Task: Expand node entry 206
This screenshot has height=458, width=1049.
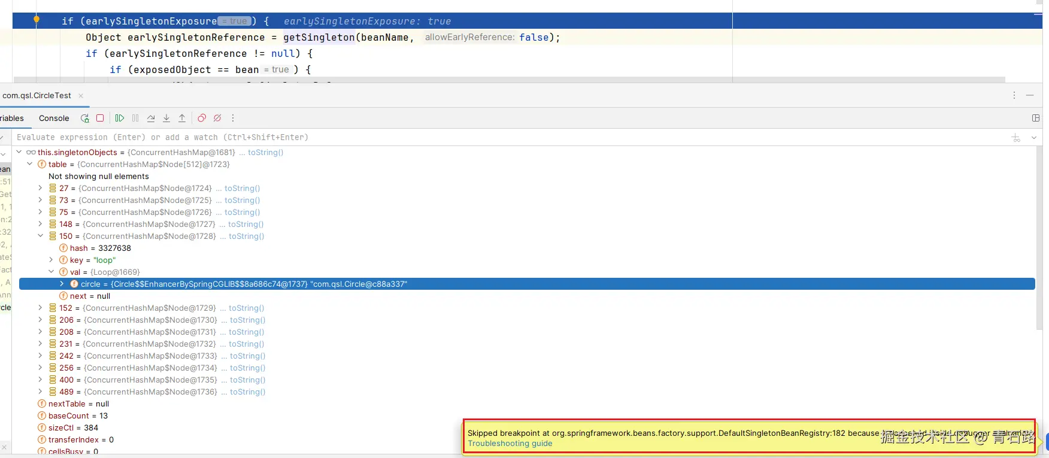Action: [x=40, y=320]
